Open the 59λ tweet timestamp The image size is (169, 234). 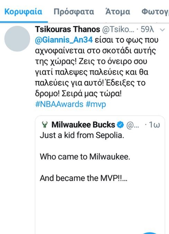[147, 29]
